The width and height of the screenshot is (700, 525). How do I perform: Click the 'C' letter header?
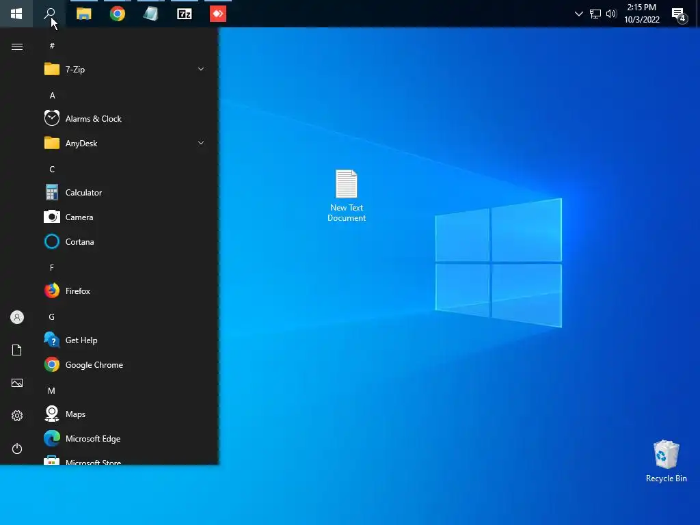(52, 170)
